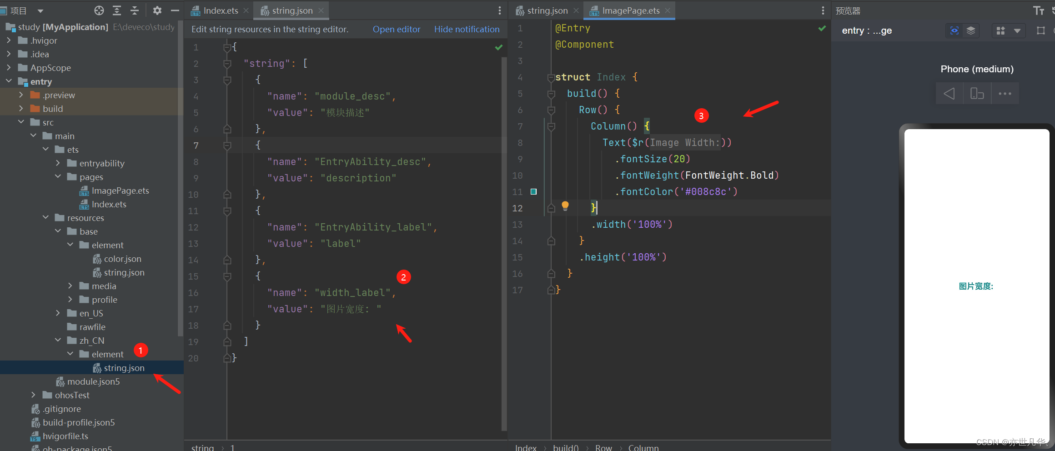The height and width of the screenshot is (451, 1055).
Task: Click the Hide notification link
Action: [467, 29]
